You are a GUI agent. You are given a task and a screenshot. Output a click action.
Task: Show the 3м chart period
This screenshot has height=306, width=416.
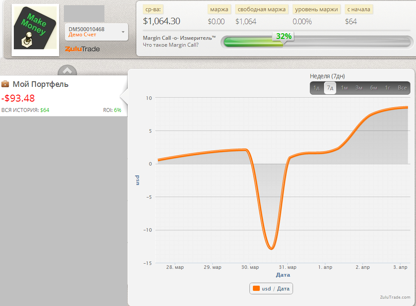point(359,88)
